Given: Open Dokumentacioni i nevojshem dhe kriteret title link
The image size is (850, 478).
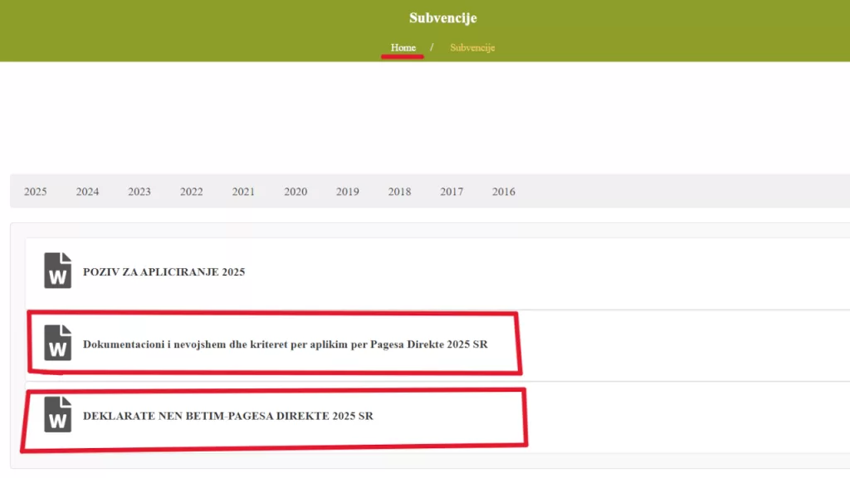Looking at the screenshot, I should pyautogui.click(x=285, y=344).
